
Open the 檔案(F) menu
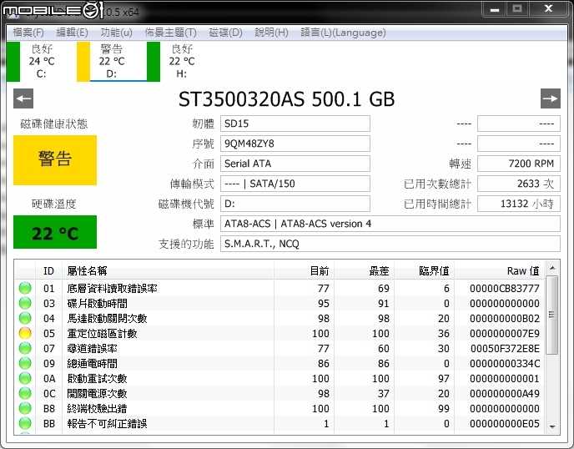28,33
